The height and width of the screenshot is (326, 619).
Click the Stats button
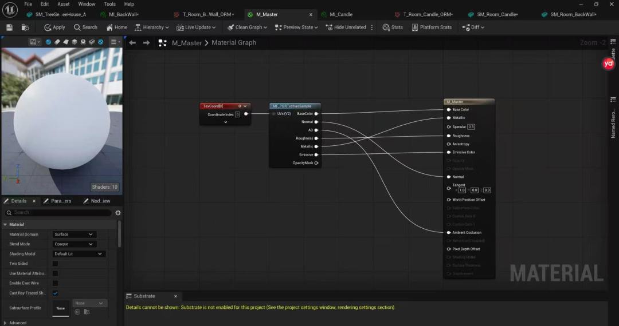tap(393, 27)
